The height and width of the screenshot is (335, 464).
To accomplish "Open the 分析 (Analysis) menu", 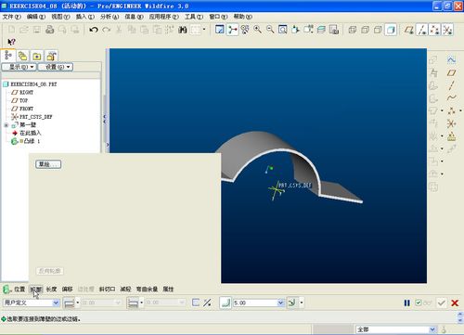I will pyautogui.click(x=110, y=17).
